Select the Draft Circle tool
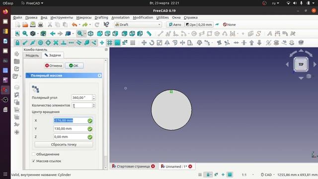 [194, 33]
